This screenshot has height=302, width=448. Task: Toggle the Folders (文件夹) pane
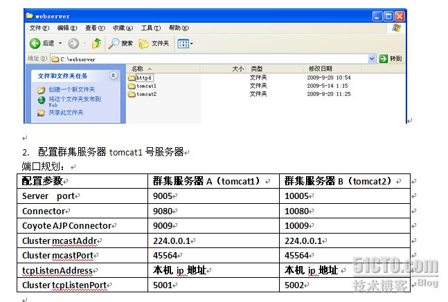[x=154, y=44]
